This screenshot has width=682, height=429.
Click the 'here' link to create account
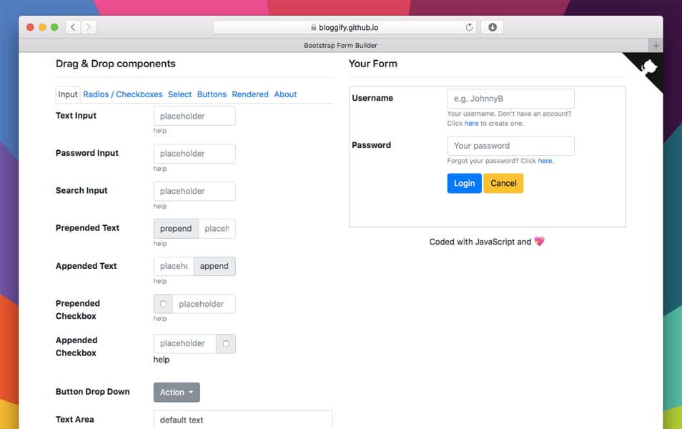tap(472, 124)
